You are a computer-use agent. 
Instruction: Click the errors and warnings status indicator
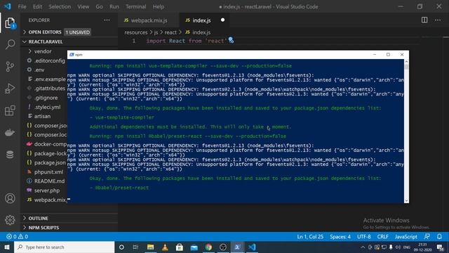(x=17, y=237)
